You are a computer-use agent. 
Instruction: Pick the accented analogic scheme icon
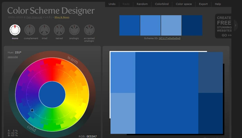tap(89, 30)
